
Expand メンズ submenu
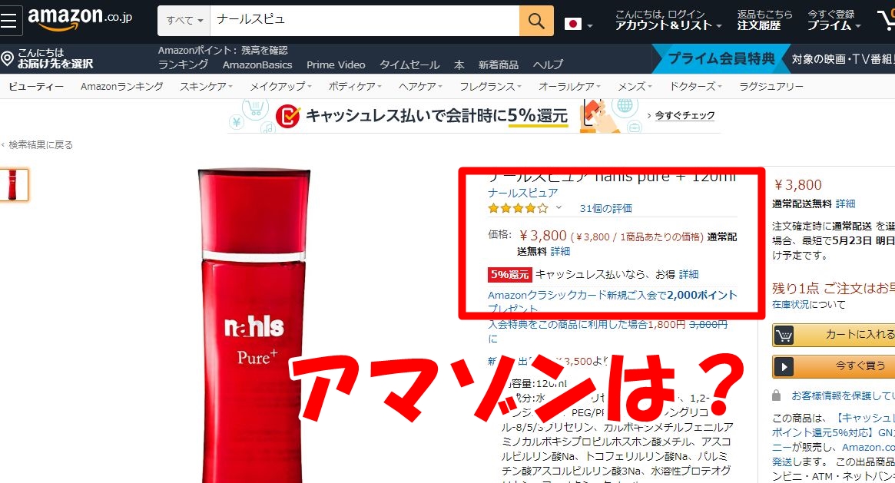click(x=635, y=87)
